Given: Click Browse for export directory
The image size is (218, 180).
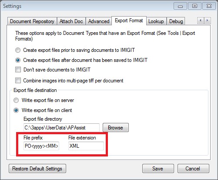Looking at the screenshot, I should 116,128.
